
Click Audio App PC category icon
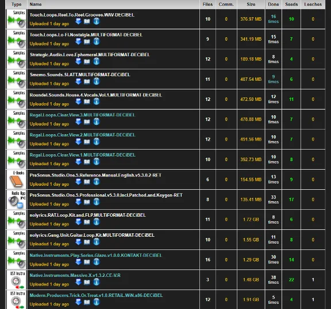[17, 200]
